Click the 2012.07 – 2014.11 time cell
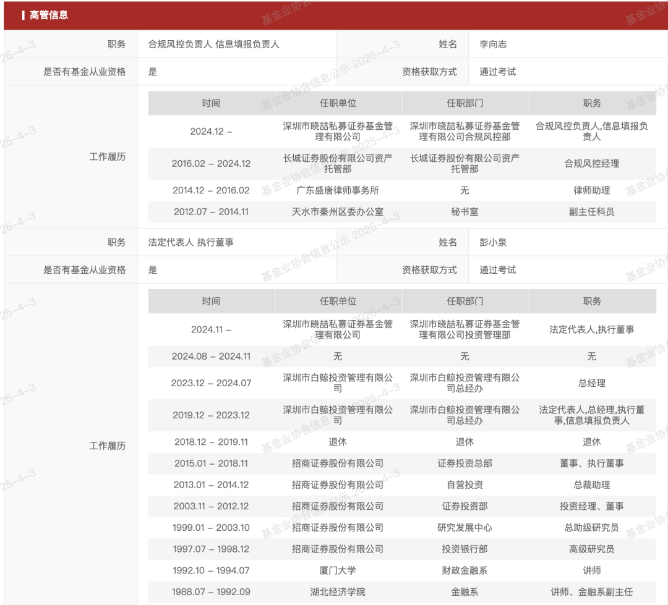The image size is (668, 605). pos(211,211)
